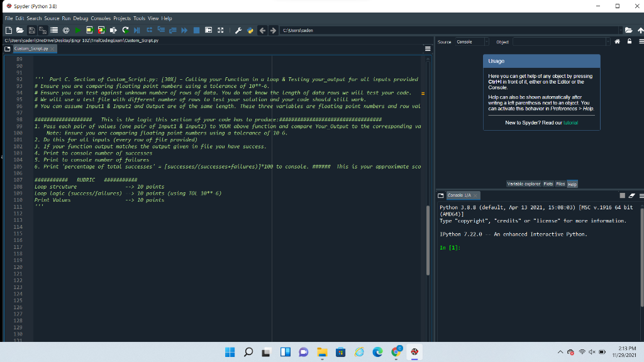Toggle fullscreen mode from the toolbar
The height and width of the screenshot is (362, 644).
(x=220, y=30)
